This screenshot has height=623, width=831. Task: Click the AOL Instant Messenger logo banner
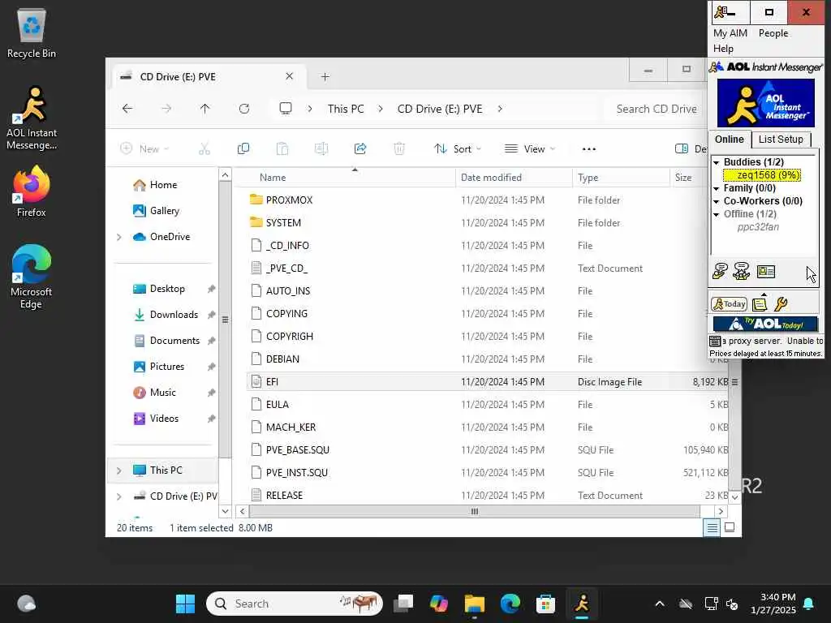pos(765,103)
